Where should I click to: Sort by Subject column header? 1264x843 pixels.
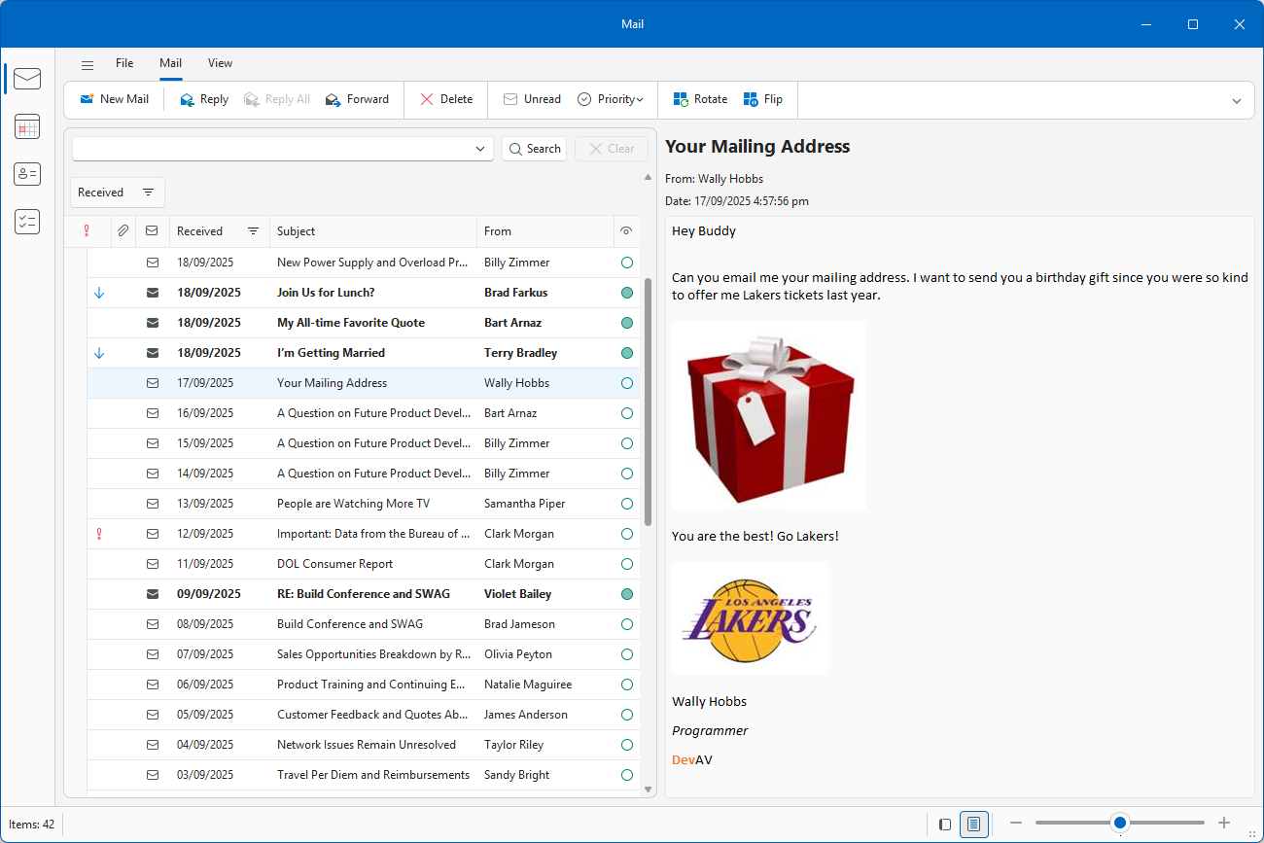(x=372, y=231)
